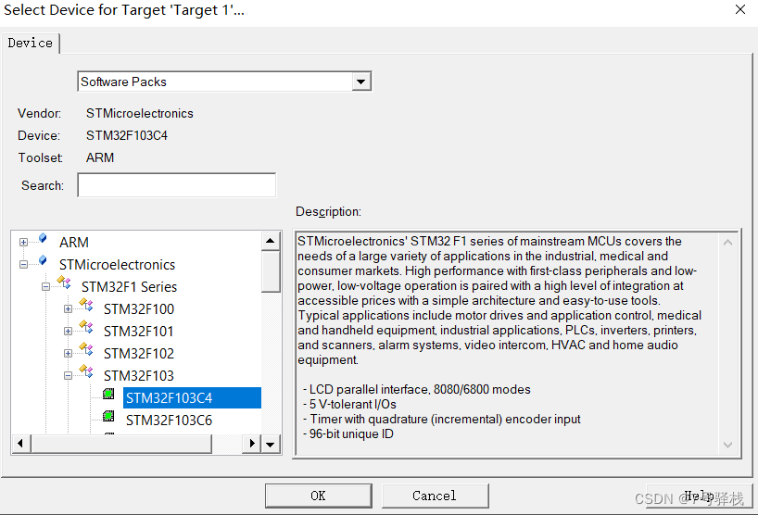Click the STM32F100 subfamily icon
The width and height of the screenshot is (758, 515).
86,305
